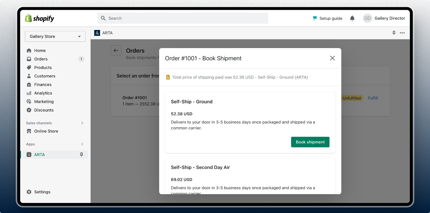
Task: Open the notifications bell
Action: coord(352,18)
